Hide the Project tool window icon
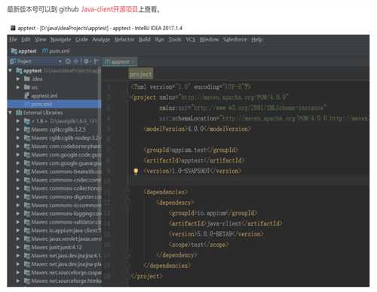This screenshot has height=292, width=377. click(96, 62)
